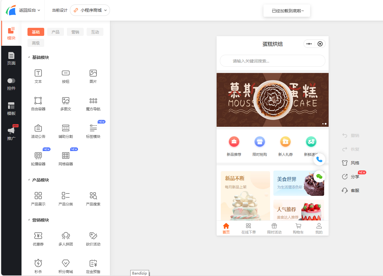Select the 积分商城 points mall module
383x276 pixels.
[x=66, y=266]
